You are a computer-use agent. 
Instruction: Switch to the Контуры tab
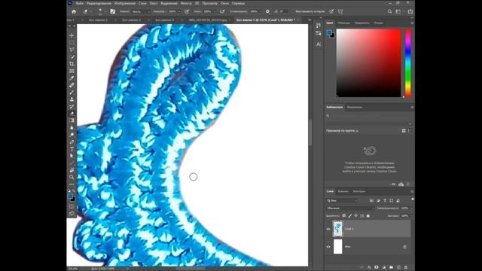click(x=359, y=191)
